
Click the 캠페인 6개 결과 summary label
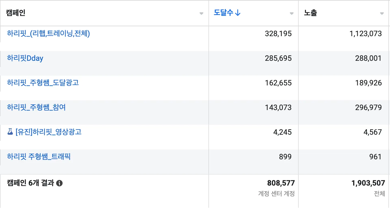coord(30,183)
